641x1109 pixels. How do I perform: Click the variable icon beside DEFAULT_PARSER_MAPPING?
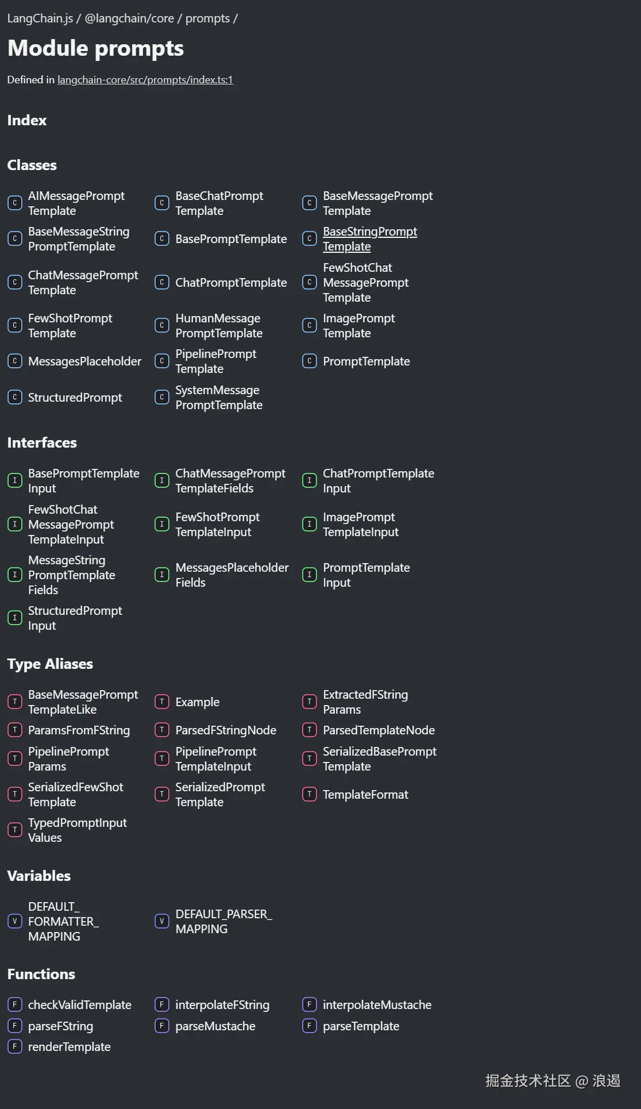point(162,921)
